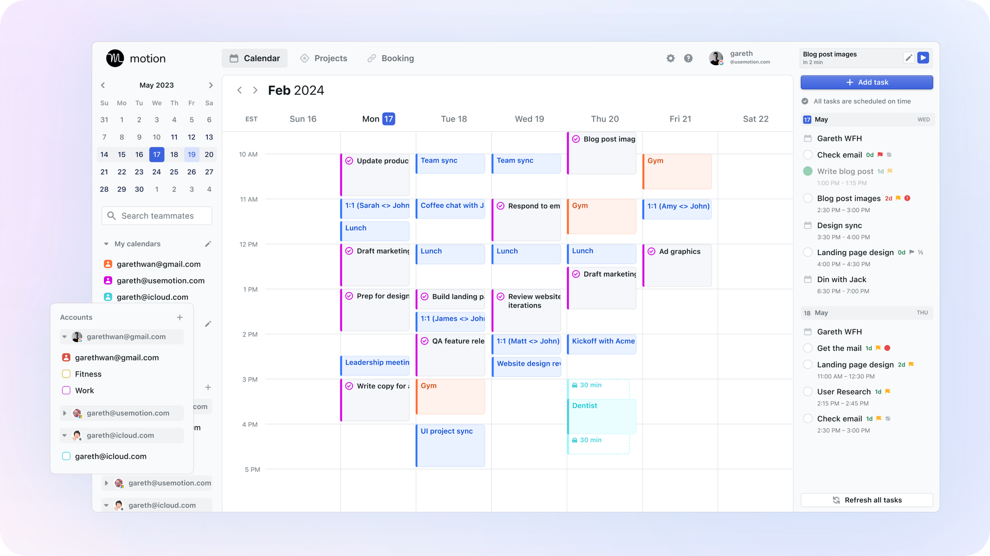Click the orange garethwan@gmail.com calendar color swatch
The height and width of the screenshot is (556, 990).
coord(108,264)
